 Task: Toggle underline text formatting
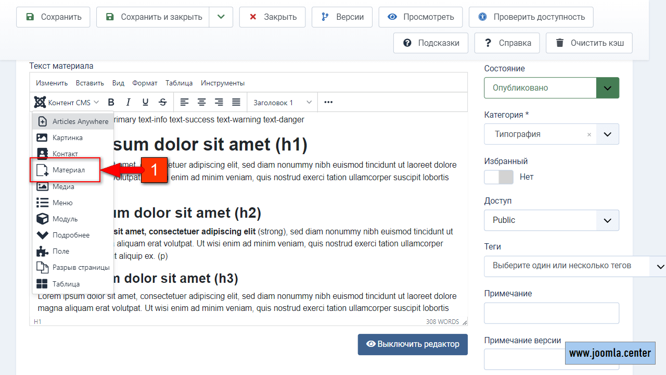[x=145, y=102]
